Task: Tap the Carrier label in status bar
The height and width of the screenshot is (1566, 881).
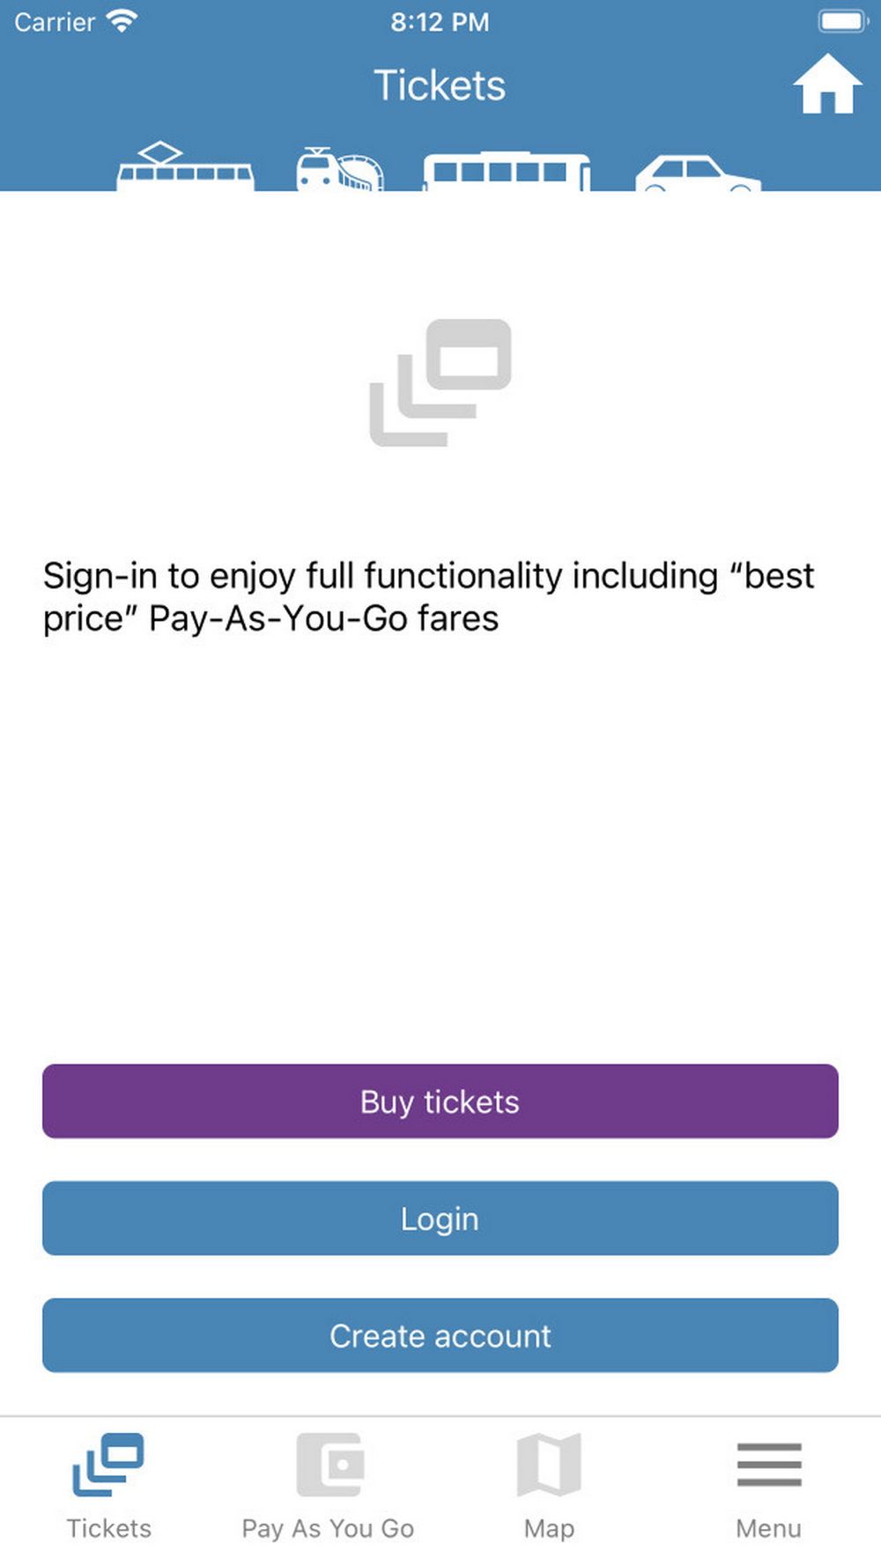Action: 55,22
